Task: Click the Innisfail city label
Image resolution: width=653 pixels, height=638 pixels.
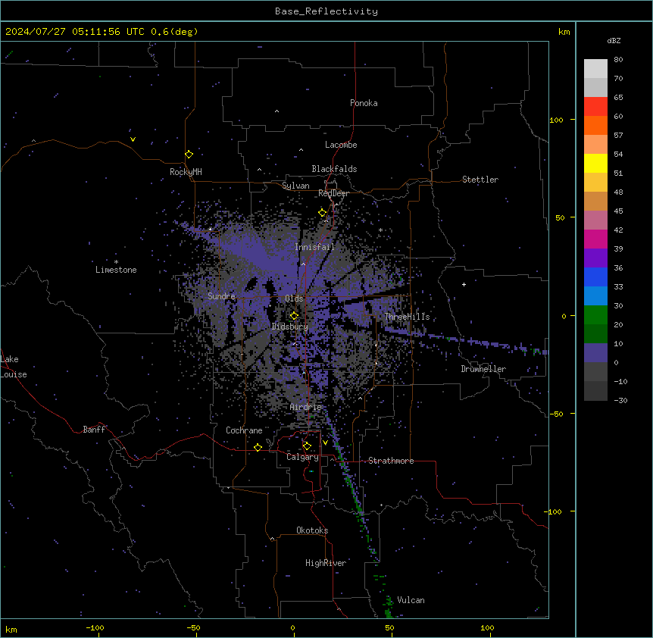Action: pos(314,247)
